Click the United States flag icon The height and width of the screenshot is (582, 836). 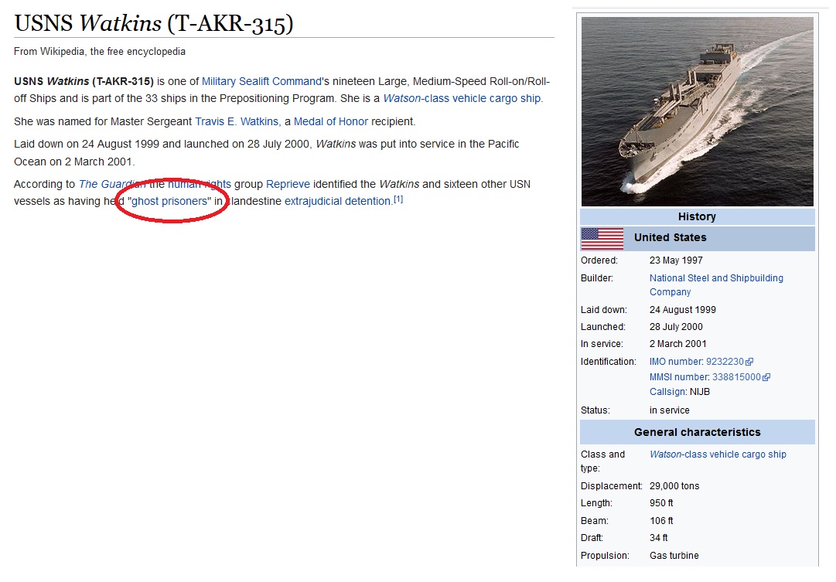click(602, 239)
